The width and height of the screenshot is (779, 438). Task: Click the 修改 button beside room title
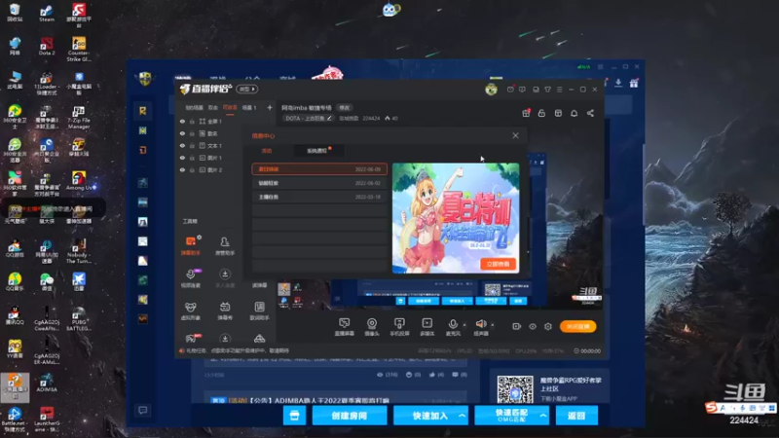point(345,108)
